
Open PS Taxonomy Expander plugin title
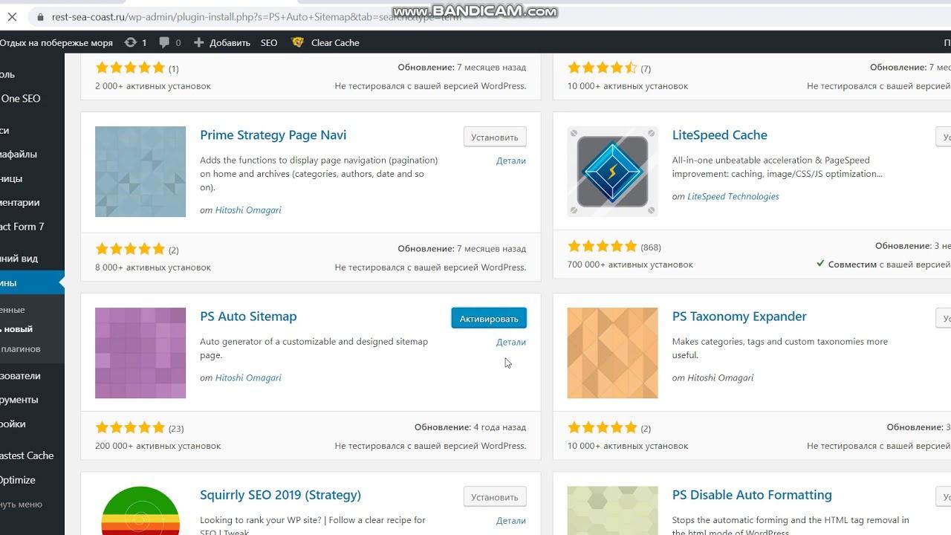pyautogui.click(x=739, y=317)
